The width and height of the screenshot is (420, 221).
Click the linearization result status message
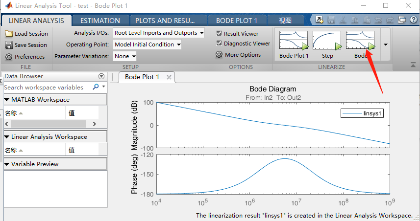coord(304,216)
